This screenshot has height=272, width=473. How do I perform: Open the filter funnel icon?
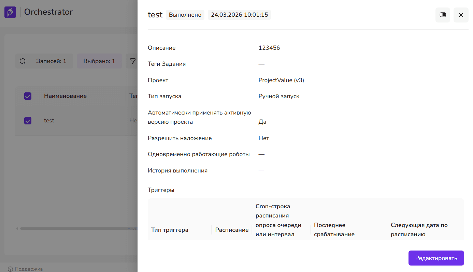(x=132, y=61)
